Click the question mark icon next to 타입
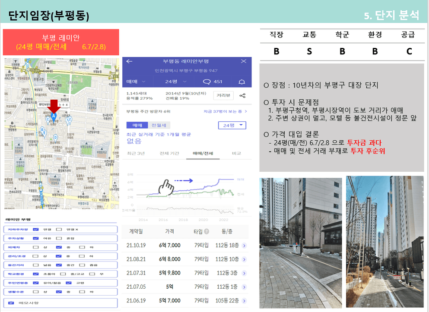Viewport: 429px width, 312px height. coord(207,231)
